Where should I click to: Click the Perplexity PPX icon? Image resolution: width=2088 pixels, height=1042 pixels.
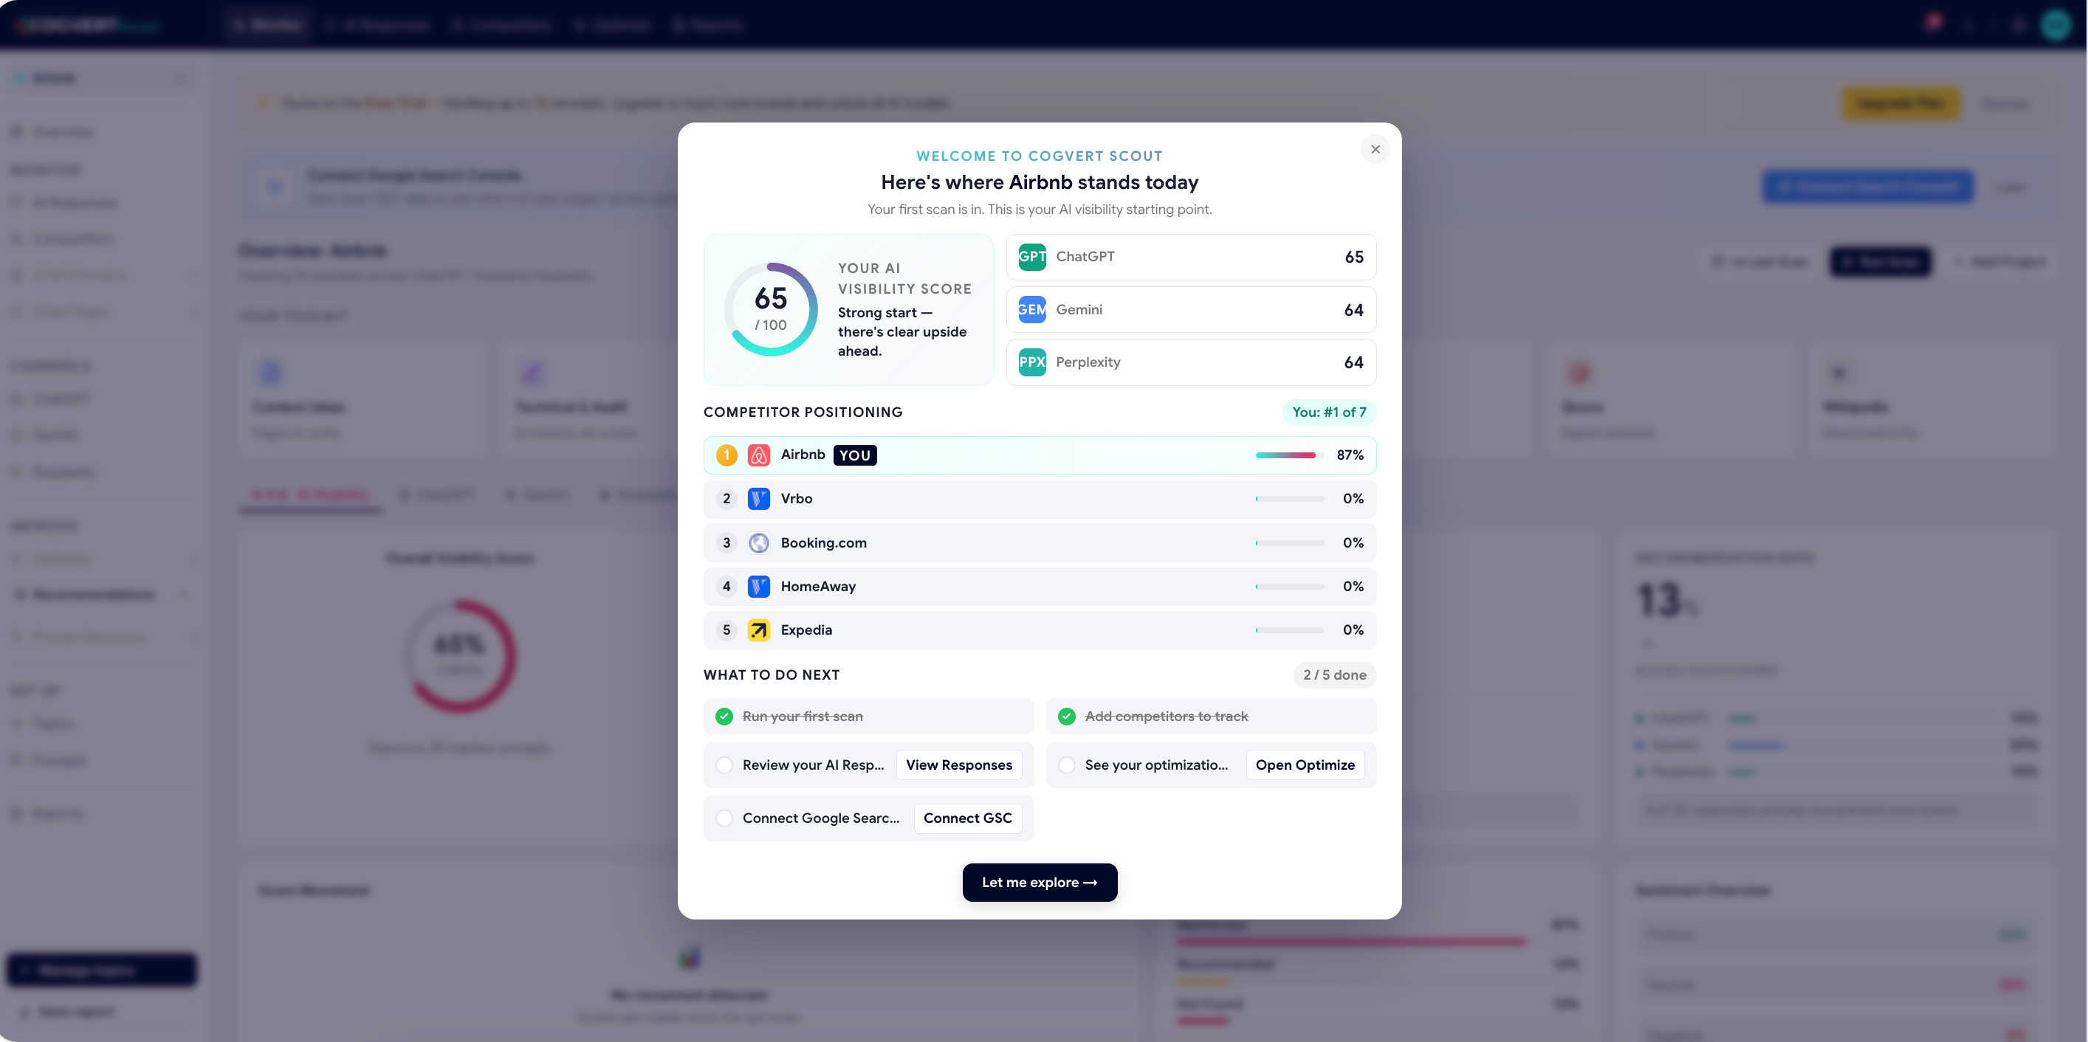pos(1032,362)
